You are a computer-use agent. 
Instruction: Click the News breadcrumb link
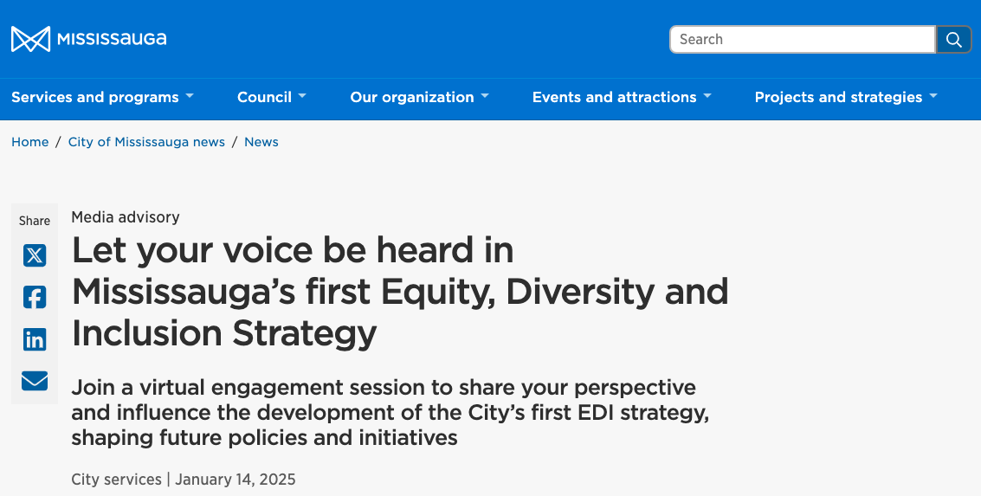tap(261, 142)
